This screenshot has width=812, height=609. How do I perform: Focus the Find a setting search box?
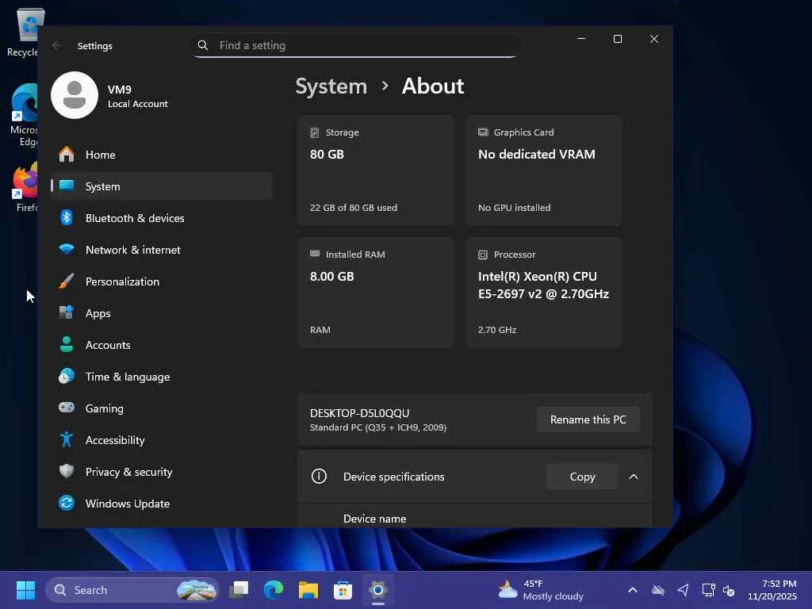click(357, 45)
